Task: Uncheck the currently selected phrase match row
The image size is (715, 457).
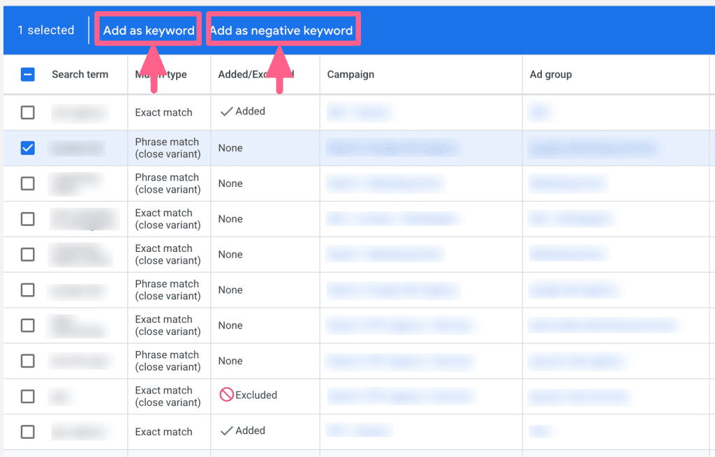Action: [27, 147]
